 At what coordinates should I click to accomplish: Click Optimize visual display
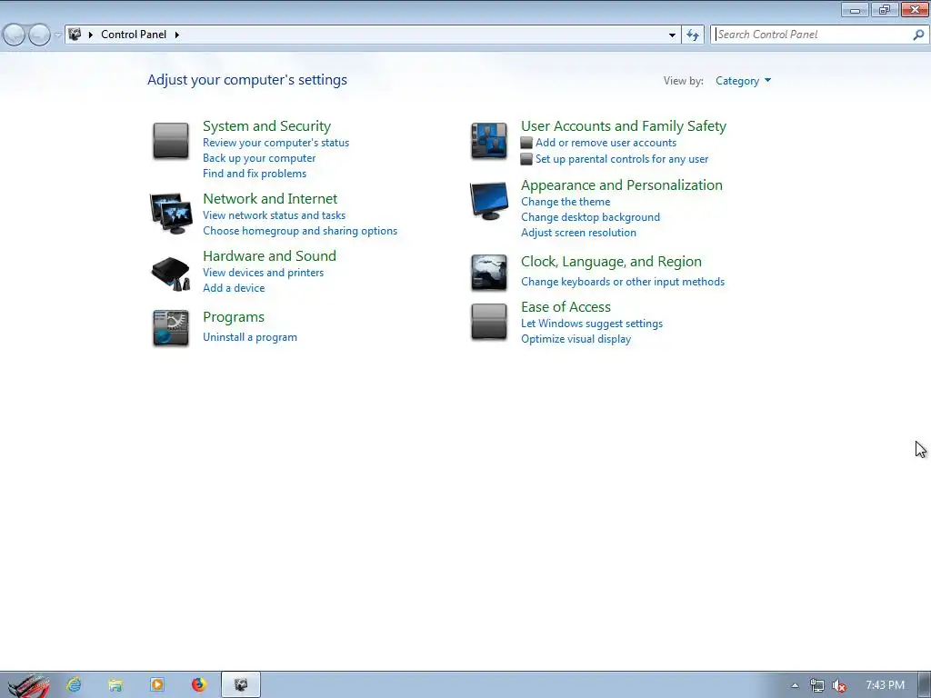(576, 339)
